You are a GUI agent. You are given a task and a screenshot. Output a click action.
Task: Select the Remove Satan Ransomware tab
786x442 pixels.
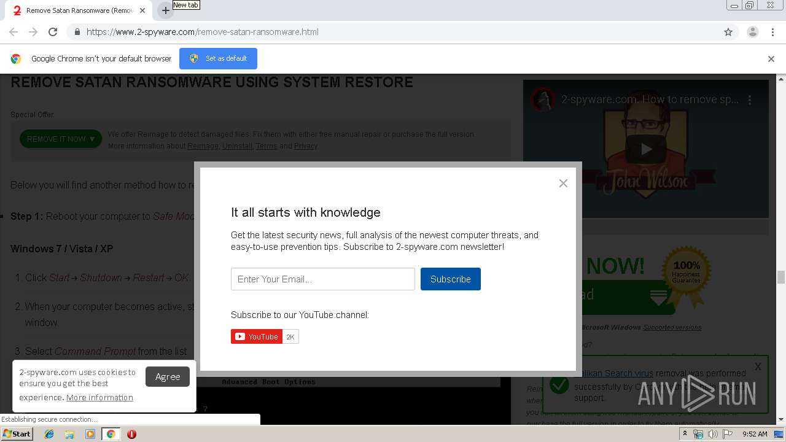click(x=80, y=10)
